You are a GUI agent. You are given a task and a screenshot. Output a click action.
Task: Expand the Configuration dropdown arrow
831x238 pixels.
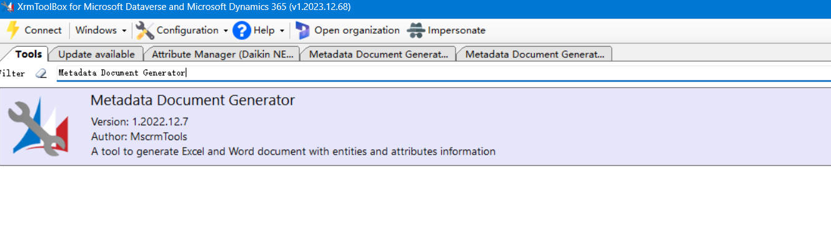pos(226,31)
